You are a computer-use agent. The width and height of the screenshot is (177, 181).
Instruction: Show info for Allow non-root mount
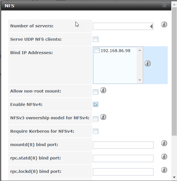103,90
